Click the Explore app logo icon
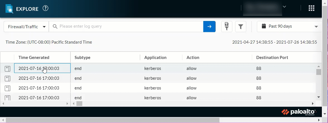328x123 pixels. click(x=9, y=9)
